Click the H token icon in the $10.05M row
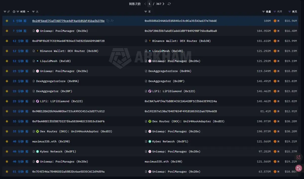Image resolution: width=304 pixels, height=179 pixels. tap(275, 172)
